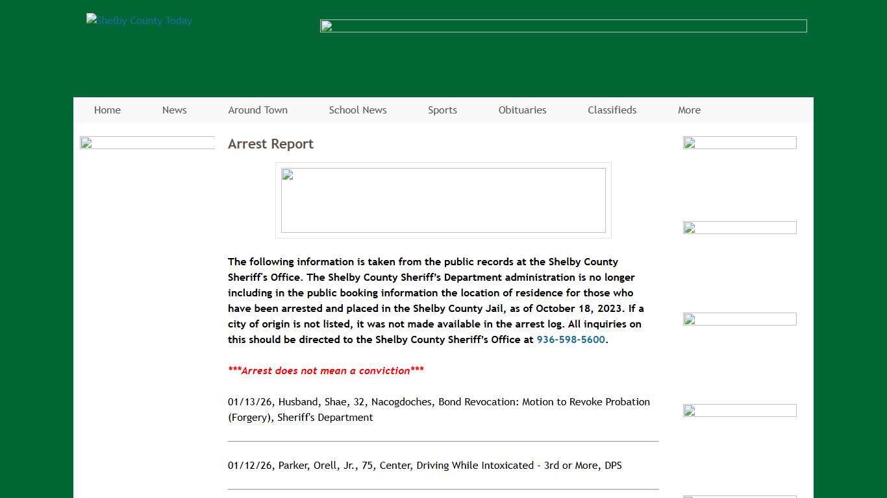Open the News menu
The height and width of the screenshot is (498, 887).
pyautogui.click(x=174, y=110)
